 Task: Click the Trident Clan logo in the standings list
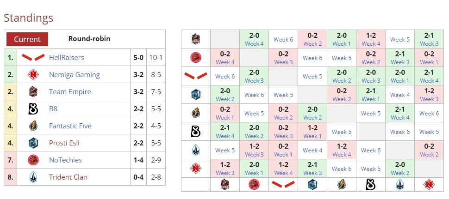pyautogui.click(x=33, y=177)
